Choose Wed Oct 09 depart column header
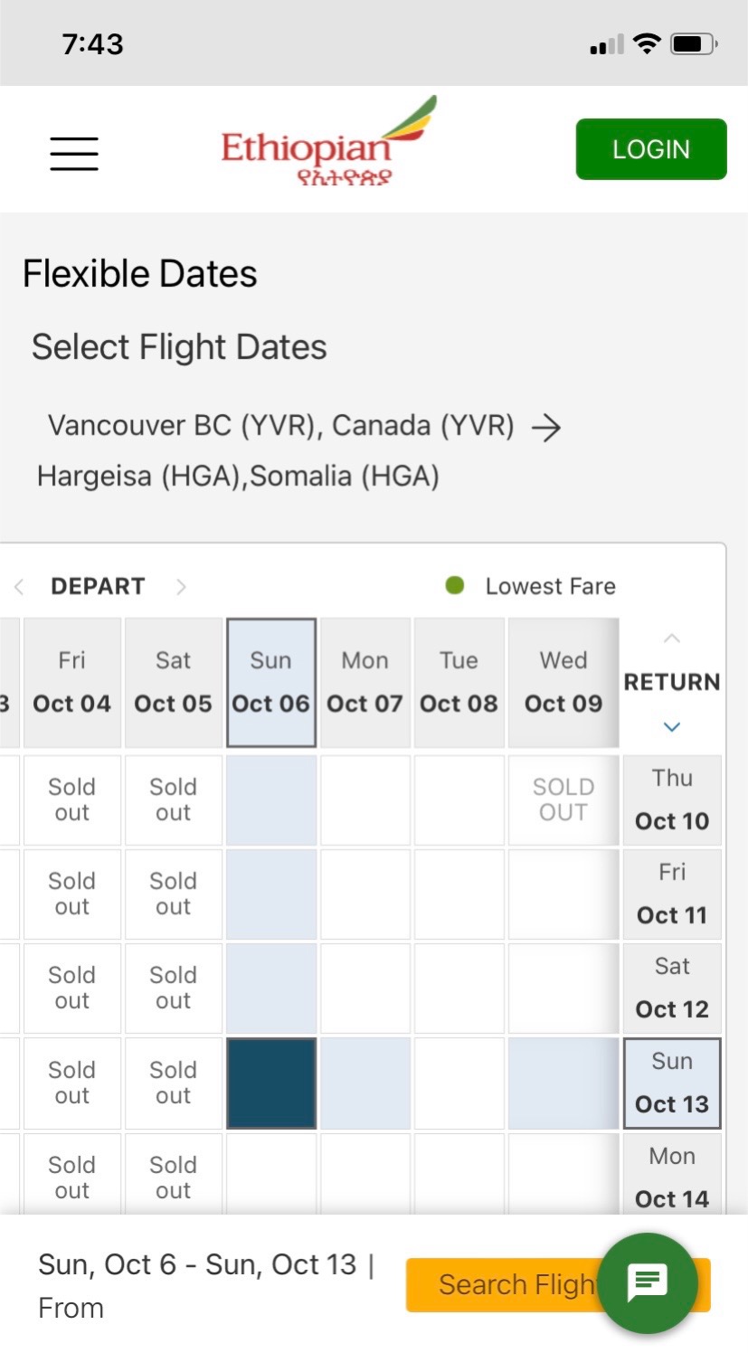Screen dimensions: 748x1353 [563, 683]
